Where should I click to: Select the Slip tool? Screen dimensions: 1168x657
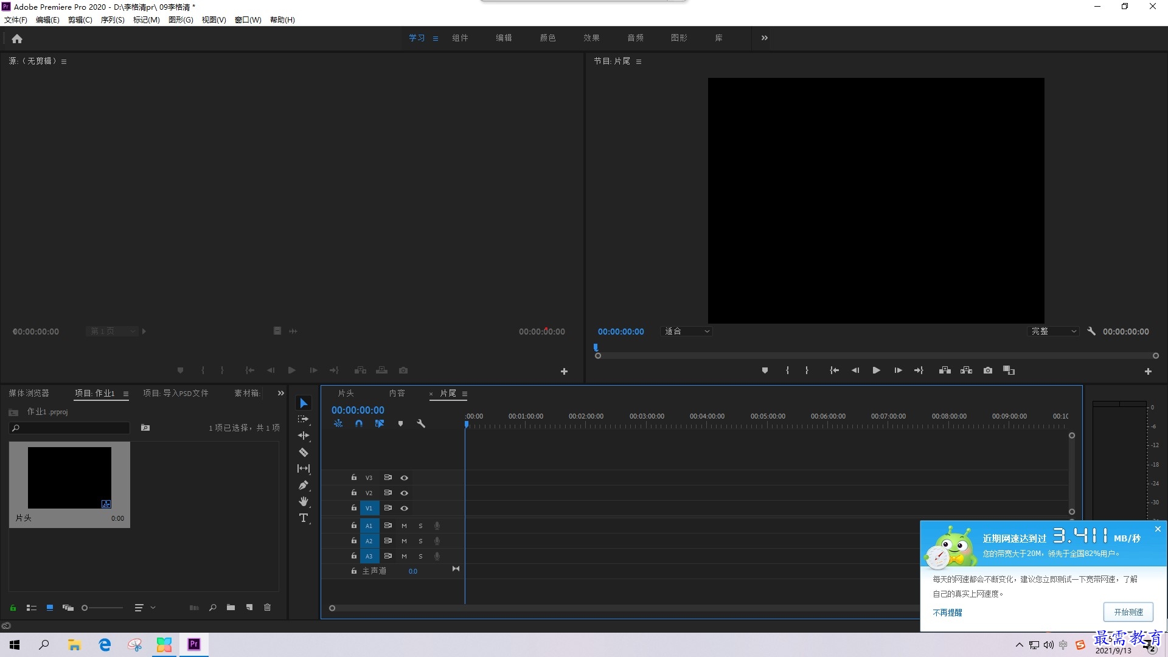coord(304,468)
